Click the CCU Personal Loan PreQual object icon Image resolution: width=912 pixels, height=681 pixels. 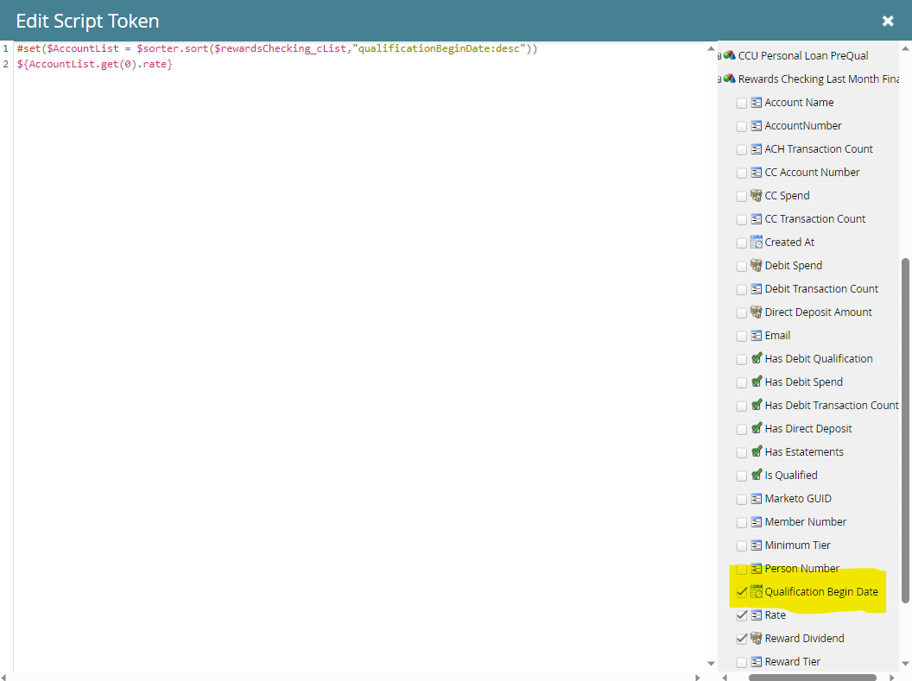coord(729,55)
